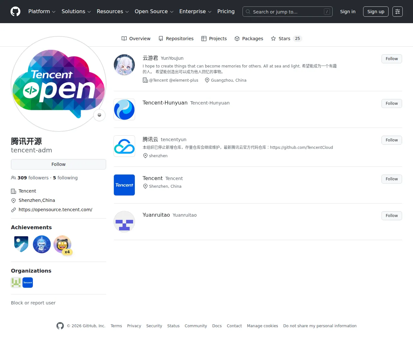Switch to the Stars tab

(x=286, y=39)
